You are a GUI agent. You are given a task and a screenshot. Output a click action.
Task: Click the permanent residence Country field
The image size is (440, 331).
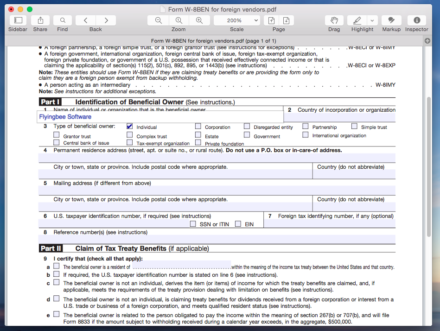point(354,174)
